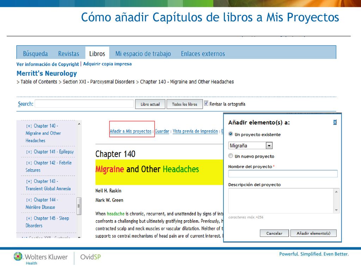Focus the Descripción del proyecto text area
Screen dimensions: 361x271
(x=281, y=201)
